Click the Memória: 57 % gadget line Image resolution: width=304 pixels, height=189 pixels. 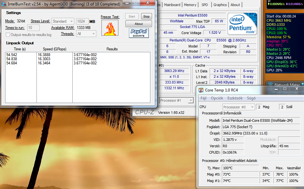[x=279, y=37]
